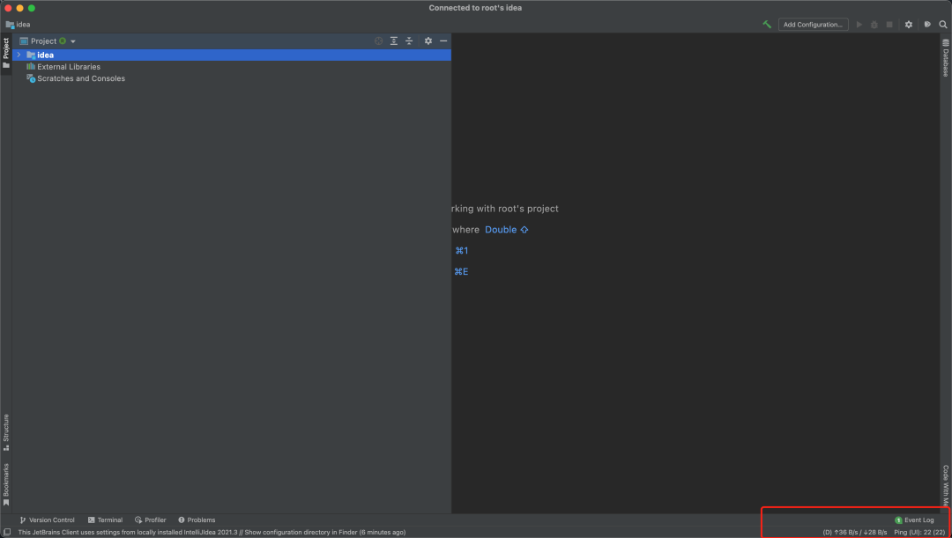Click the tool window quick-access icon at status bar corner
Viewport: 952px width, 538px height.
point(7,532)
